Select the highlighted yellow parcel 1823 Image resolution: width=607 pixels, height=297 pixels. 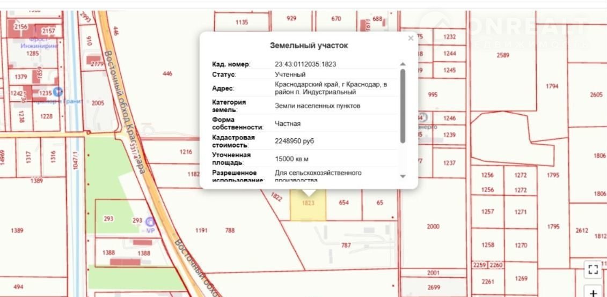point(308,209)
